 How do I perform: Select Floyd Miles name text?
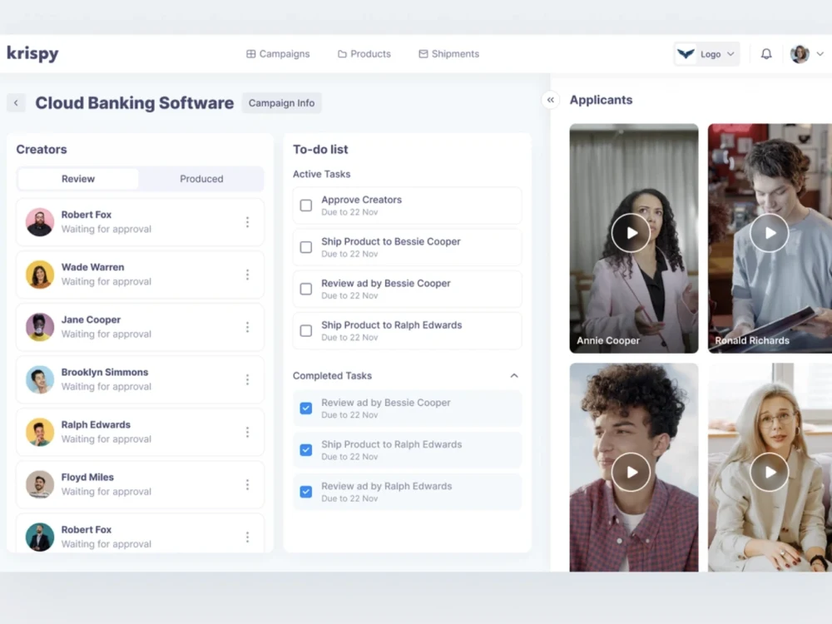(x=87, y=477)
